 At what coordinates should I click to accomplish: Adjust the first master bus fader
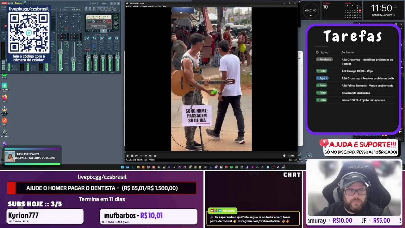pyautogui.click(x=88, y=57)
